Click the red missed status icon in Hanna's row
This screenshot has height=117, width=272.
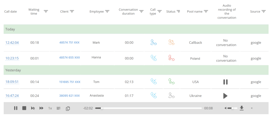tap(172, 58)
